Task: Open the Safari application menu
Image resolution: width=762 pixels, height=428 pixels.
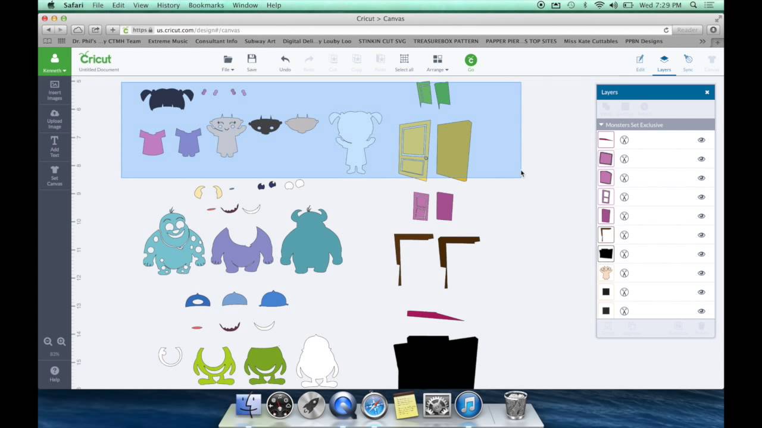Action: 74,5
